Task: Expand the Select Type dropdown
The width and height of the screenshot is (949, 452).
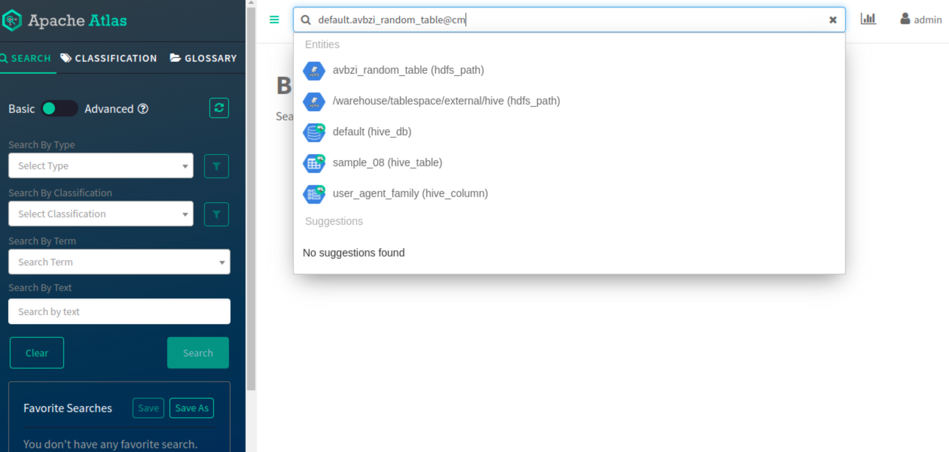Action: pos(101,166)
